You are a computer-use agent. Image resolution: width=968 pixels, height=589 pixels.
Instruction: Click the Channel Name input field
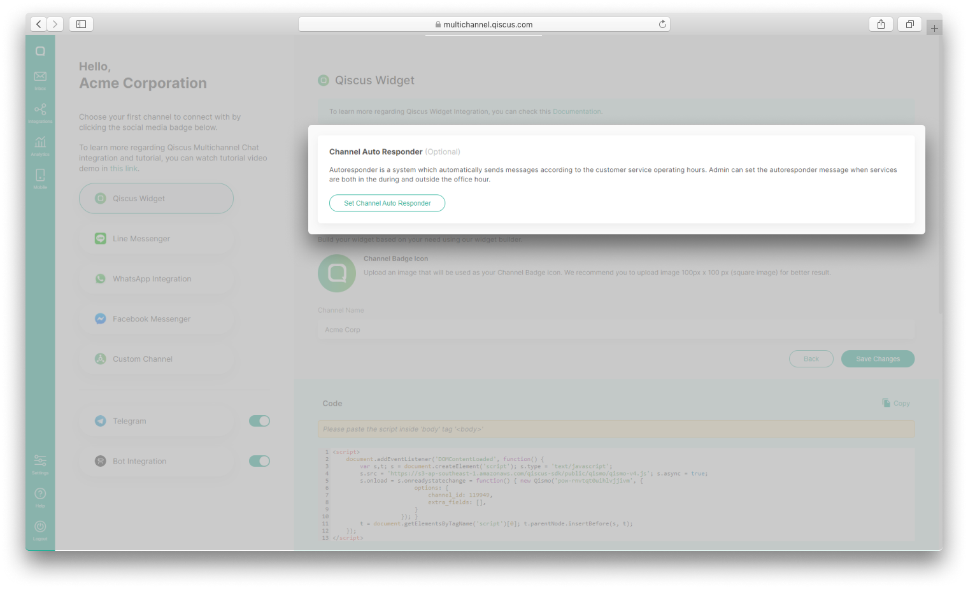(616, 330)
